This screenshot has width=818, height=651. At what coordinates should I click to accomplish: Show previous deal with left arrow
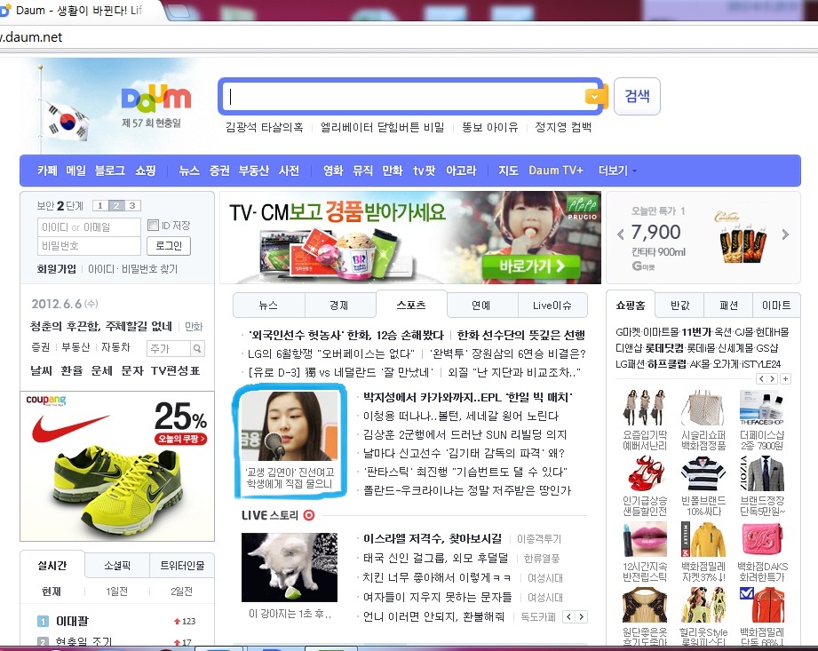[620, 234]
